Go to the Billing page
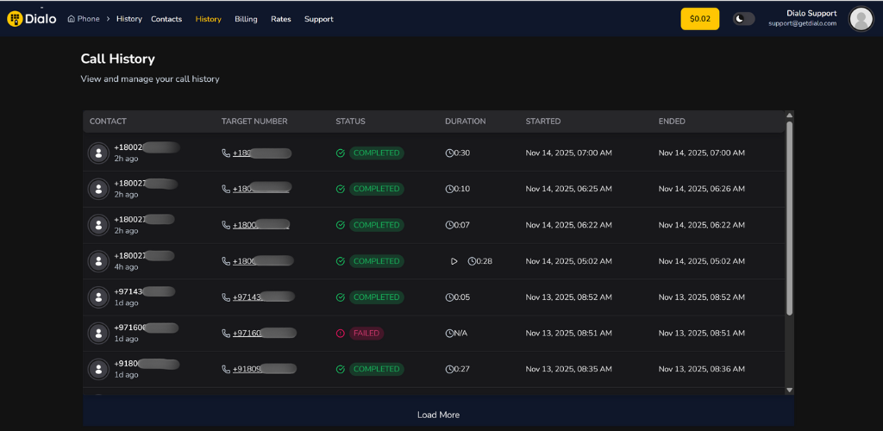This screenshot has height=431, width=883. click(x=246, y=19)
